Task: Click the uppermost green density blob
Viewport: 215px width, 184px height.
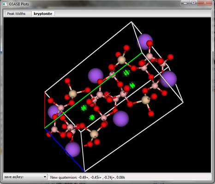Action: click(126, 73)
